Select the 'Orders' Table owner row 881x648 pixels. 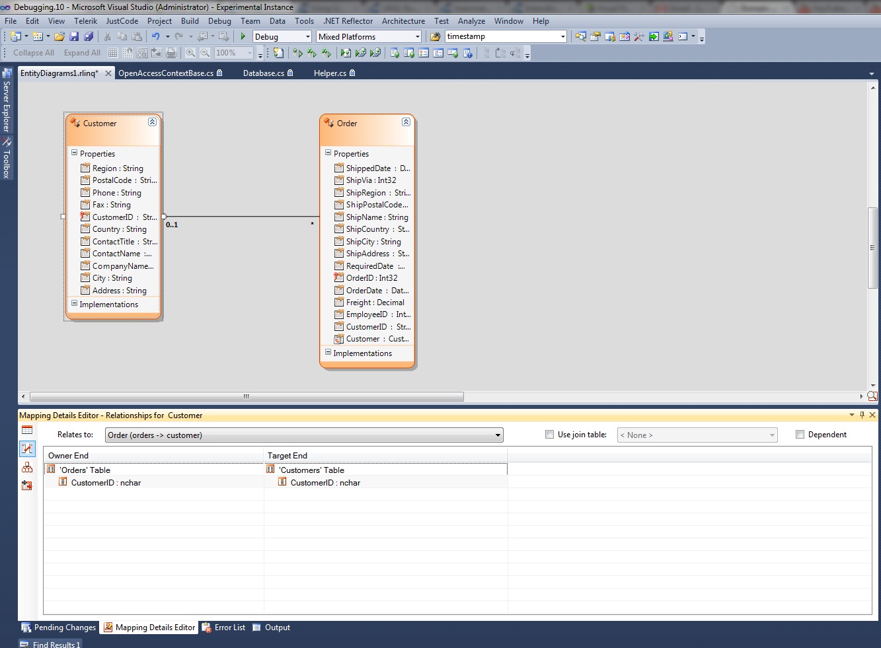(153, 470)
